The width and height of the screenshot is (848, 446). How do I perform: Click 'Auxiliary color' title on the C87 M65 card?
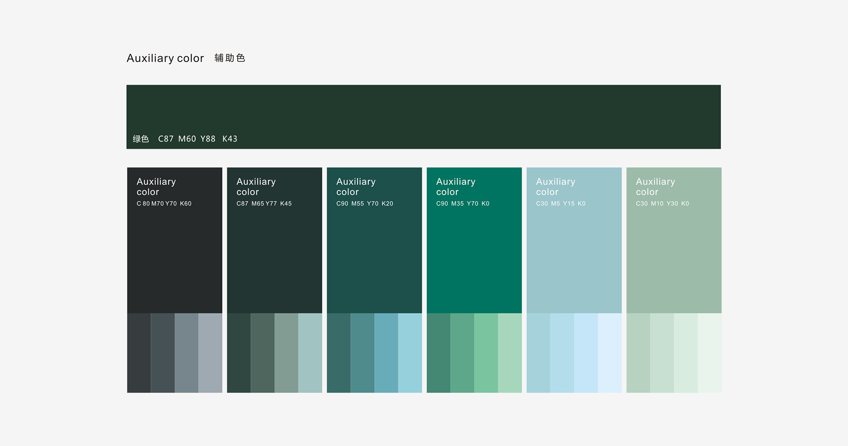pyautogui.click(x=256, y=187)
